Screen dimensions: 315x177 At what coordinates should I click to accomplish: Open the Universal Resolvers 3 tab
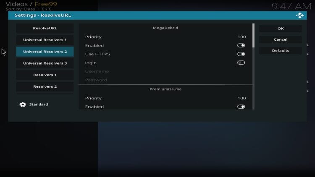pyautogui.click(x=45, y=63)
